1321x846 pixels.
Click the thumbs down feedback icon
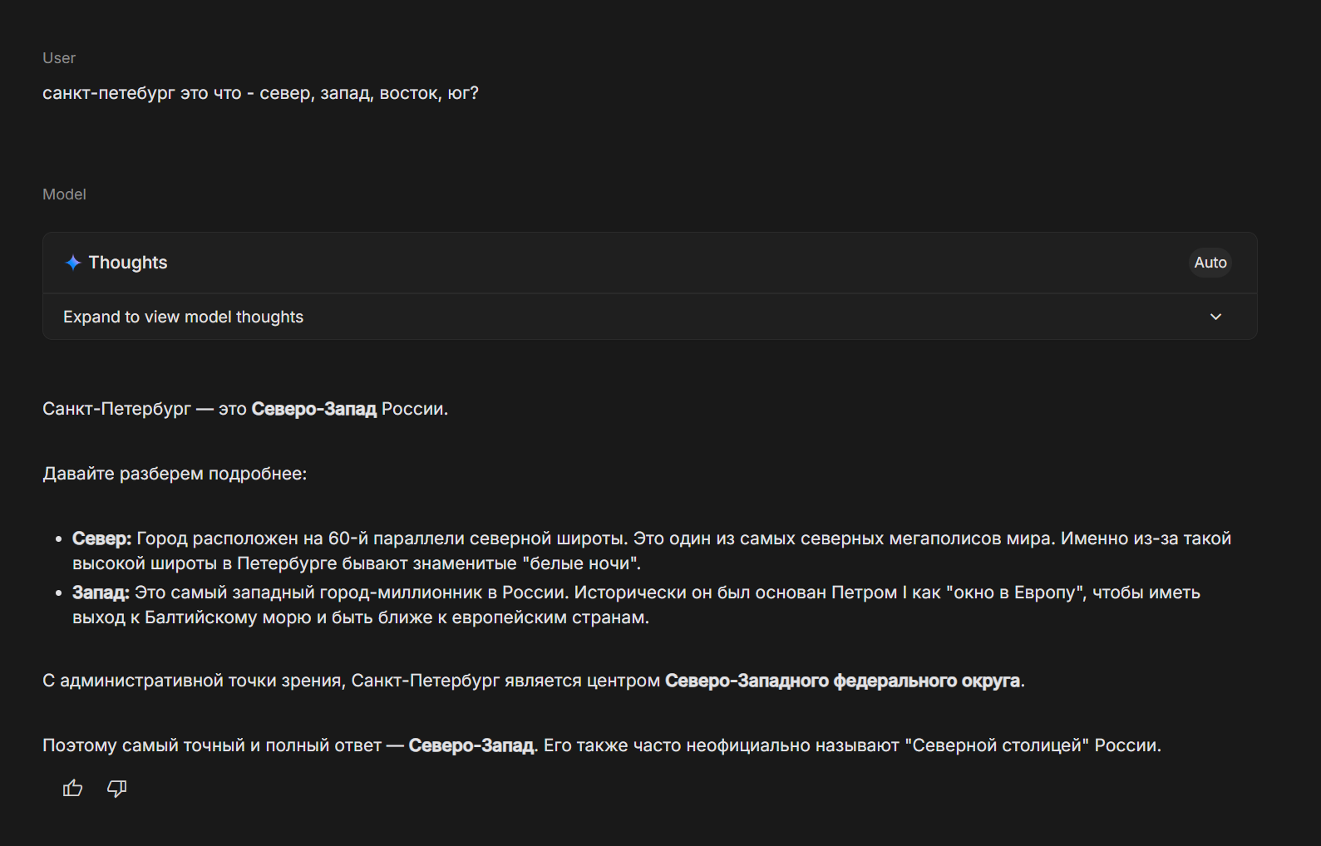tap(117, 789)
